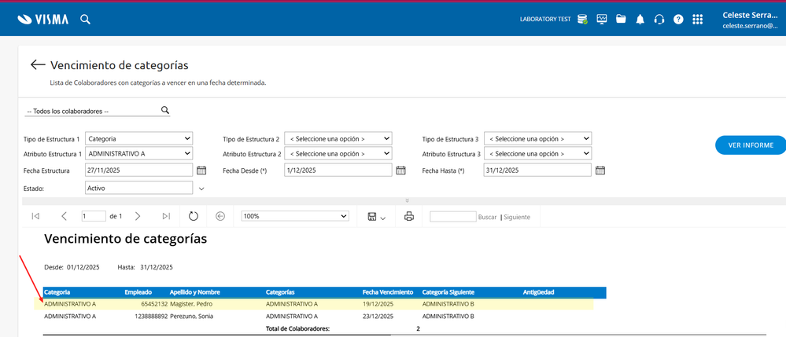Image resolution: width=786 pixels, height=337 pixels.
Task: Click the Fecha Desde input field
Action: [338, 170]
